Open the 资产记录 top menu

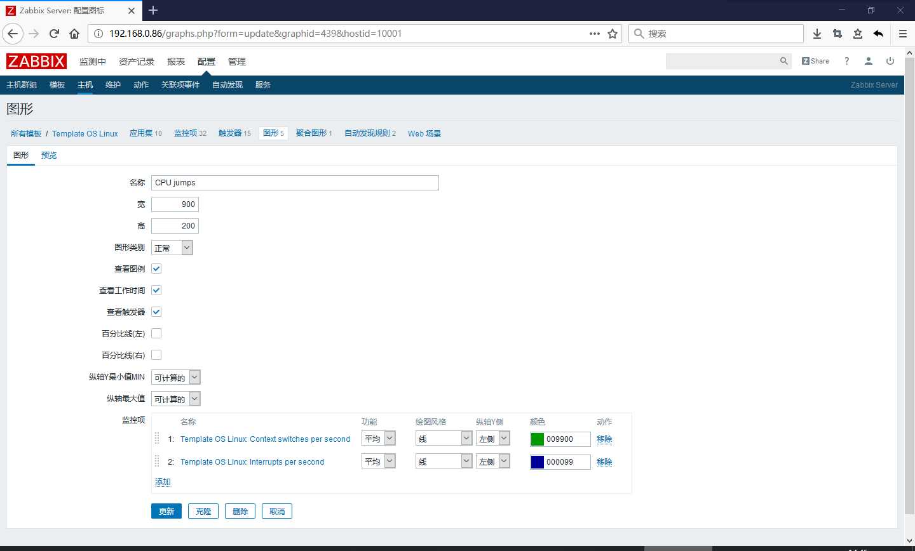[137, 62]
